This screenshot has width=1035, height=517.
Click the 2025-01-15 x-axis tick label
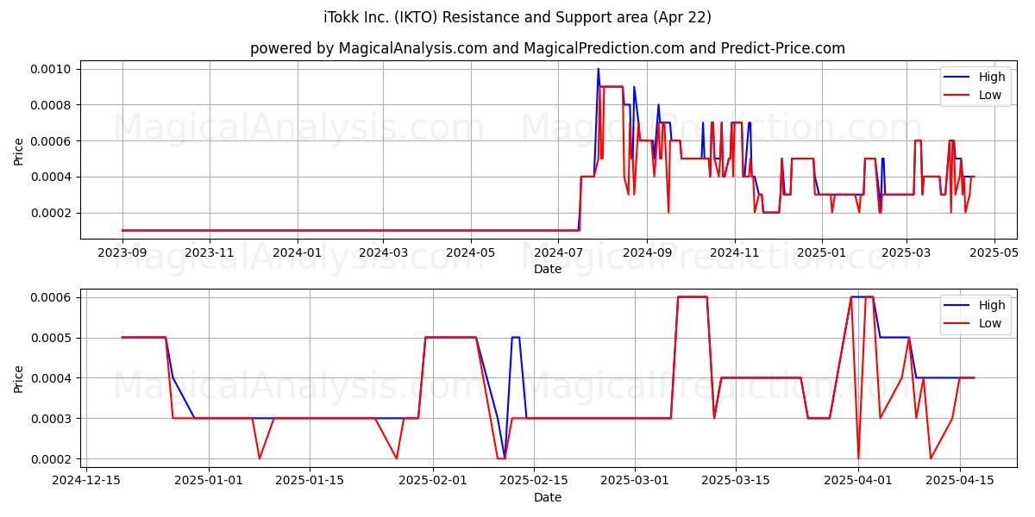[310, 481]
